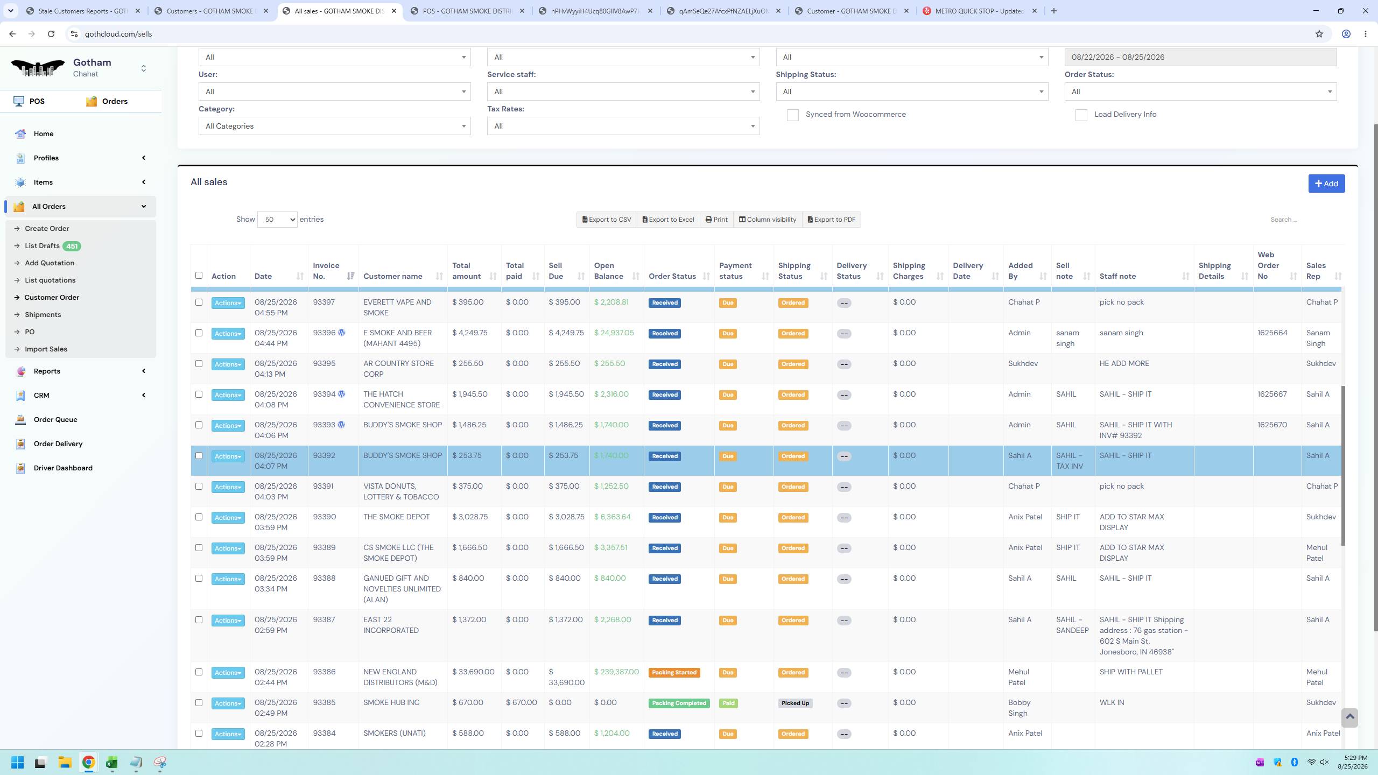This screenshot has width=1378, height=775.
Task: Bookmark this page with the star icon
Action: (x=1319, y=34)
